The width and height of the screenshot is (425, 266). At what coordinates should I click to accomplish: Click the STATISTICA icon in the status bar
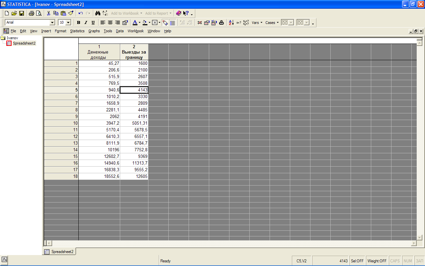(5, 259)
